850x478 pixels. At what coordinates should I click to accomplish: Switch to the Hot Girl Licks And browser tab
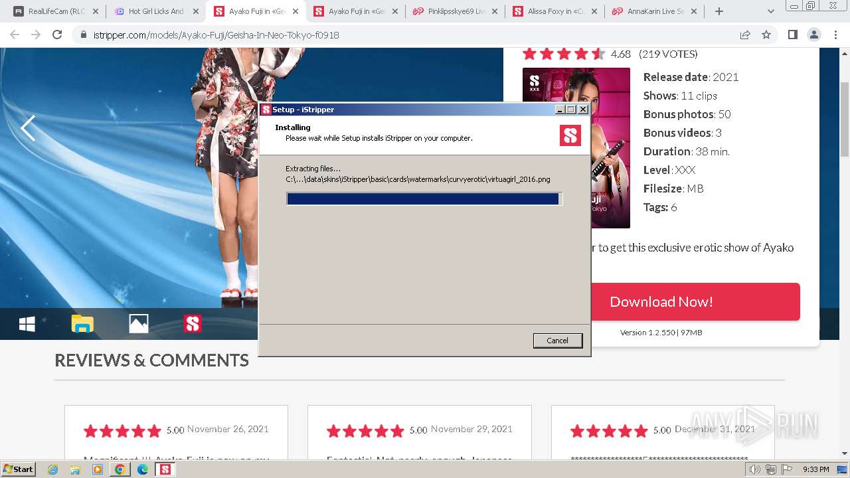[156, 11]
